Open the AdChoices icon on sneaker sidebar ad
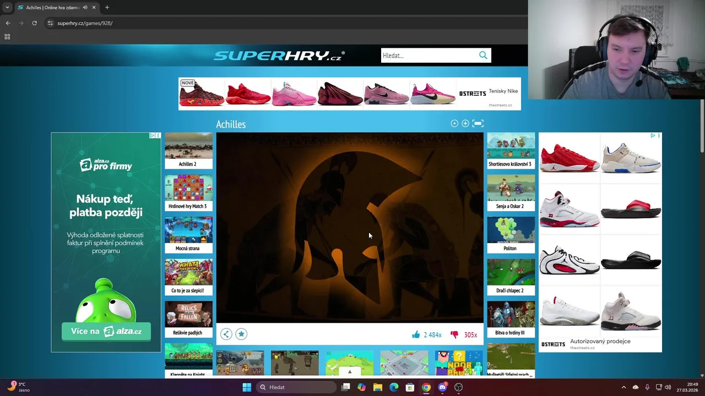The width and height of the screenshot is (705, 396). [653, 135]
